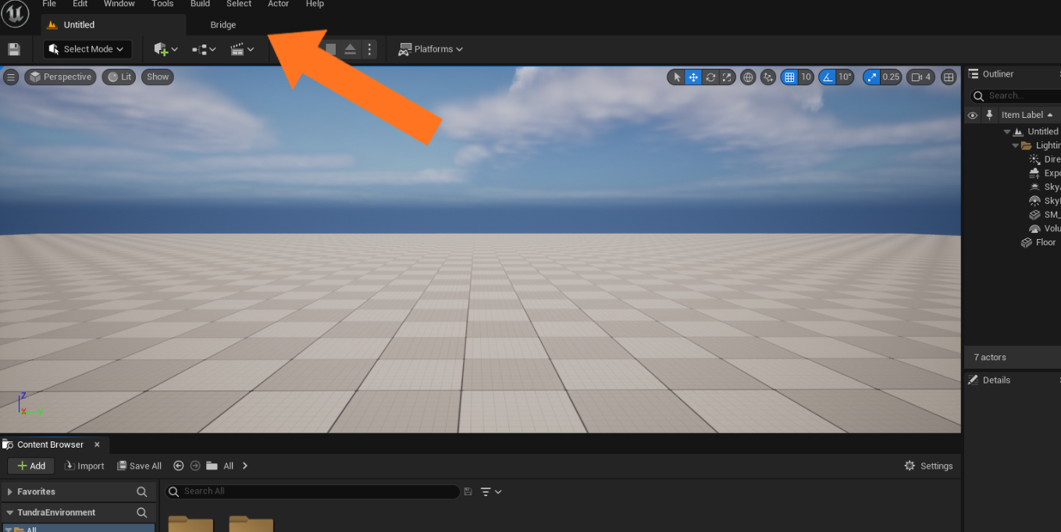Screen dimensions: 1061x532
Task: Adjust camera speed setting
Action: pos(921,77)
